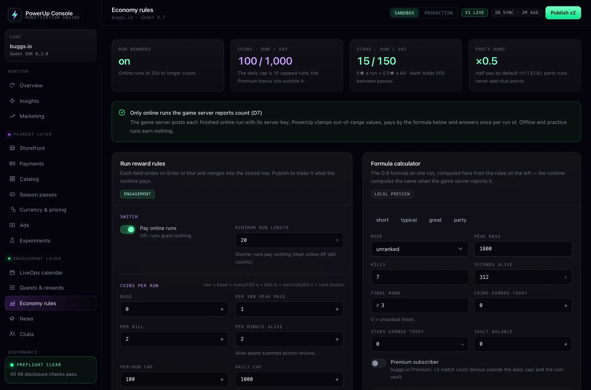The width and height of the screenshot is (591, 390).
Task: Select the party preset tab
Action: (x=460, y=220)
